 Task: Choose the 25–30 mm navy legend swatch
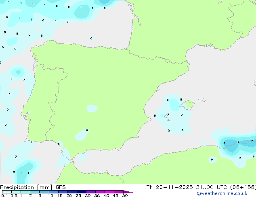82,192
